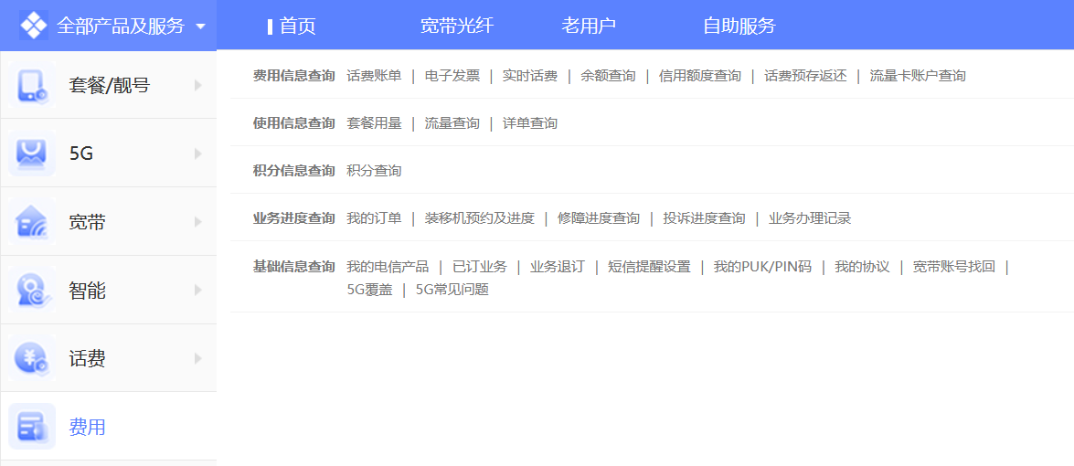Open the 信用额度查询 link

(700, 75)
